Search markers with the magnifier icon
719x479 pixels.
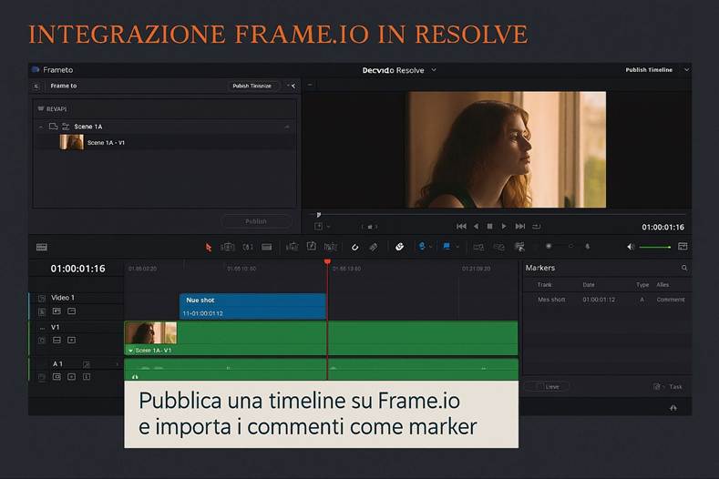[684, 268]
